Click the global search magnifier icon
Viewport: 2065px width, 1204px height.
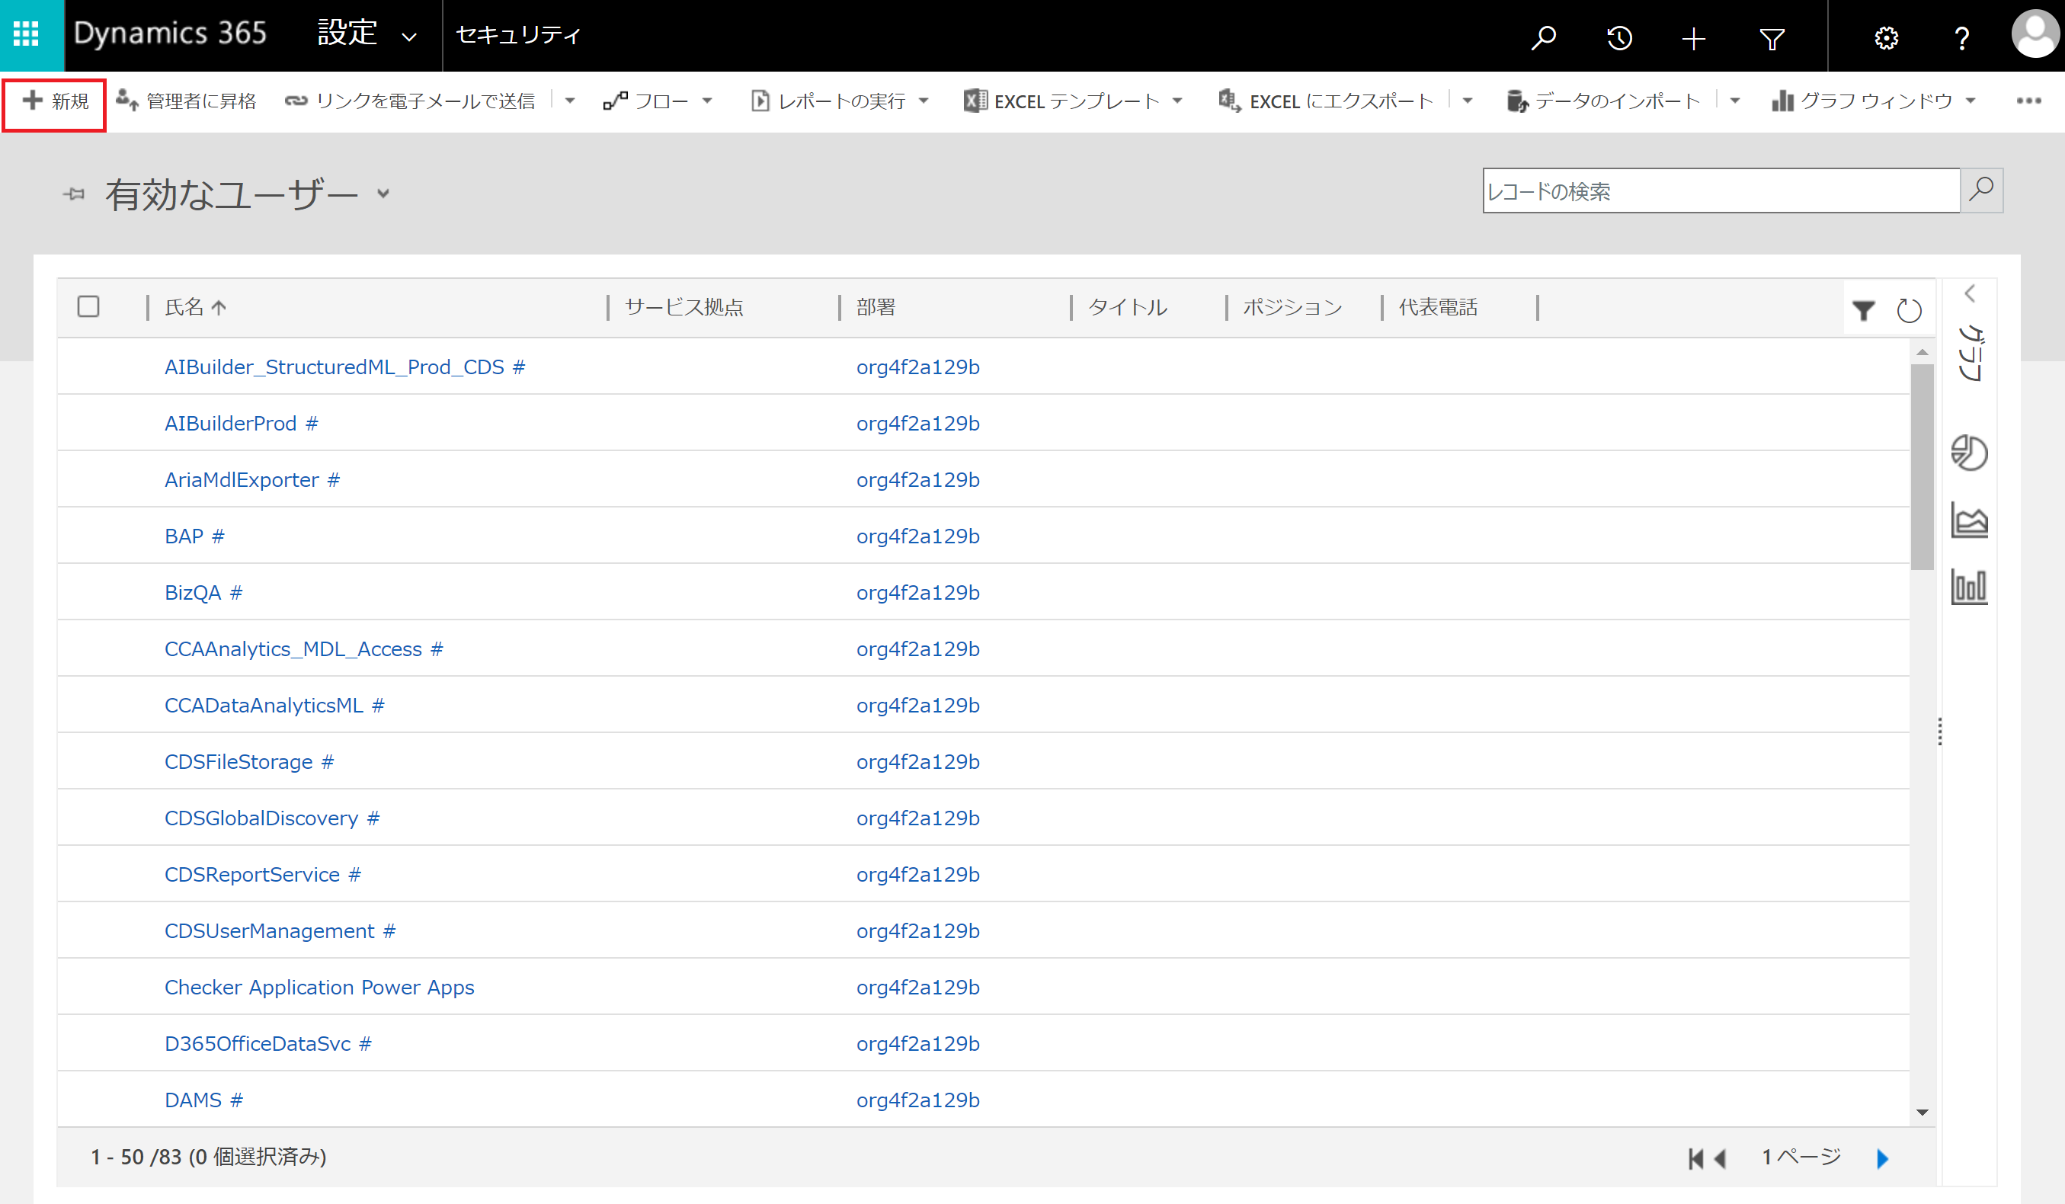click(x=1544, y=37)
